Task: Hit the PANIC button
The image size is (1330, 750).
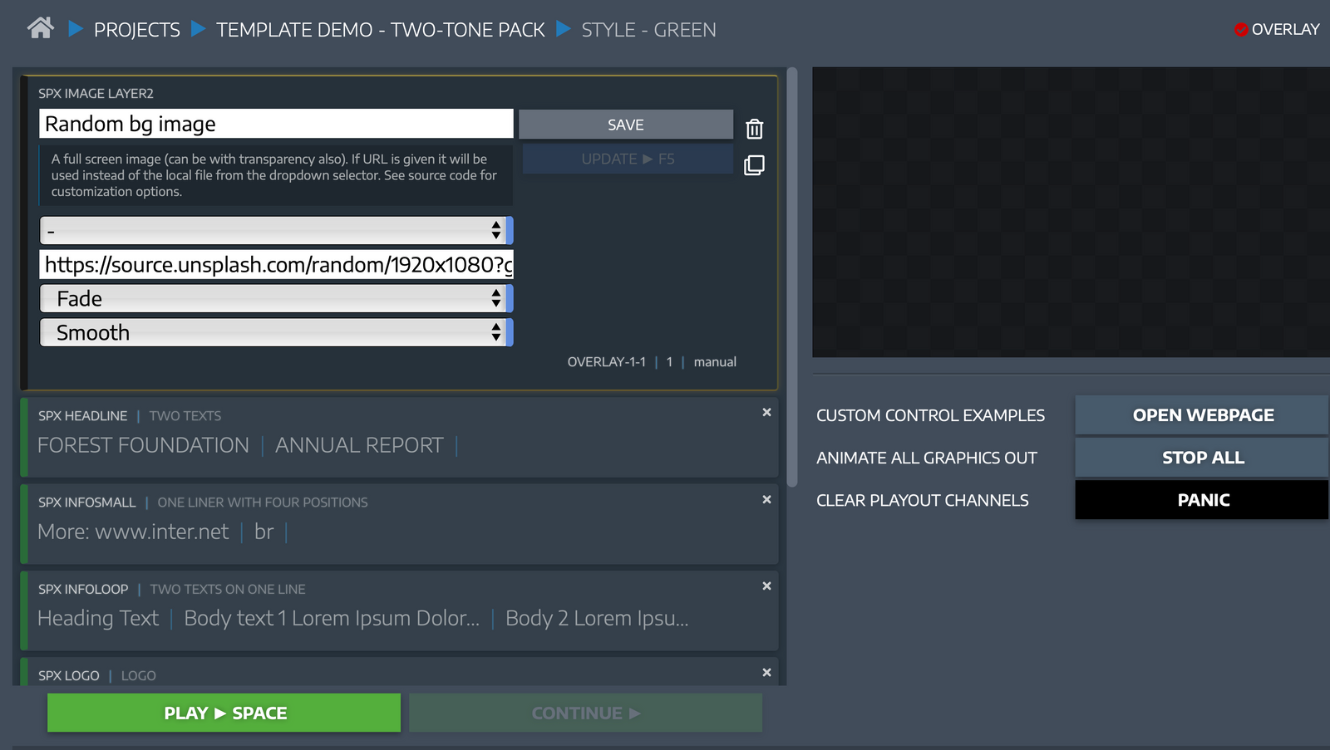Action: pos(1202,500)
